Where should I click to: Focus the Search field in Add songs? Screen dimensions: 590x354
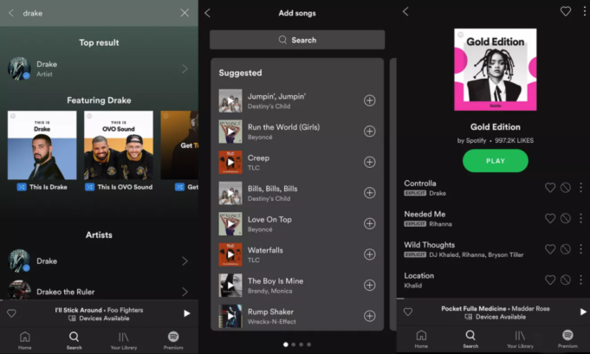tap(297, 40)
